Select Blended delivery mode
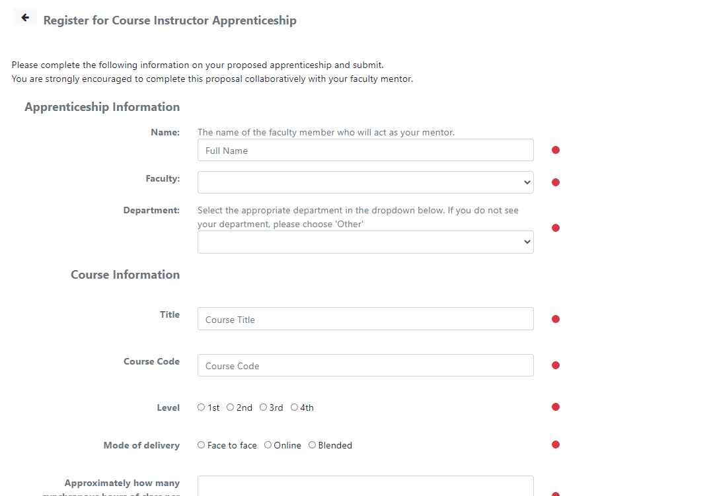715x496 pixels. pos(312,445)
